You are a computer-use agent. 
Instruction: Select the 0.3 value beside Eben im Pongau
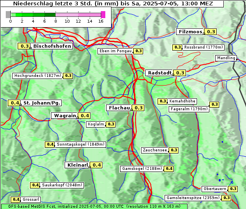[x=138, y=51]
